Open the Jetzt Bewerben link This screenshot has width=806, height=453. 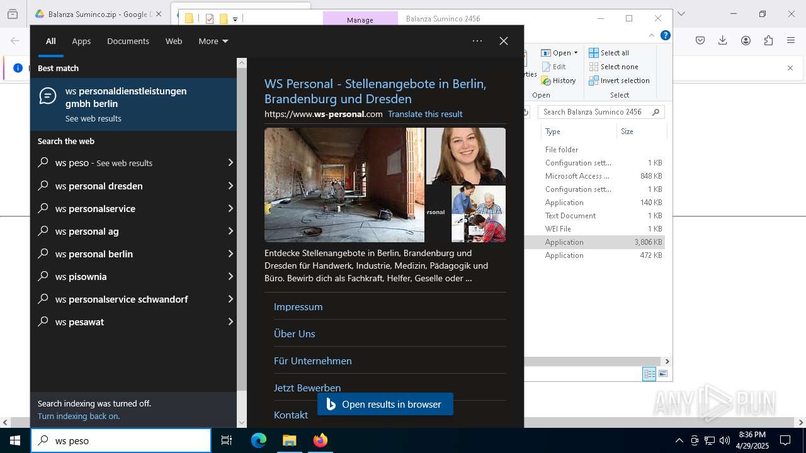tap(307, 388)
